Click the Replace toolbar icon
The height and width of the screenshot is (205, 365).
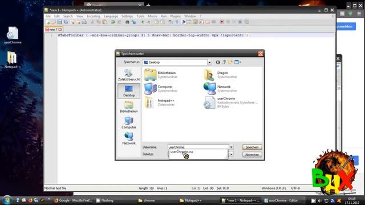point(133,22)
